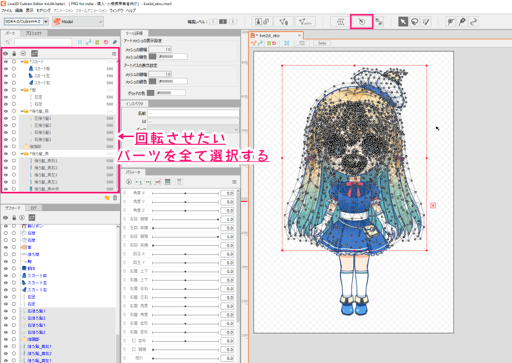The width and height of the screenshot is (512, 363).
Task: Select the arrow selection tool
Action: tap(403, 21)
